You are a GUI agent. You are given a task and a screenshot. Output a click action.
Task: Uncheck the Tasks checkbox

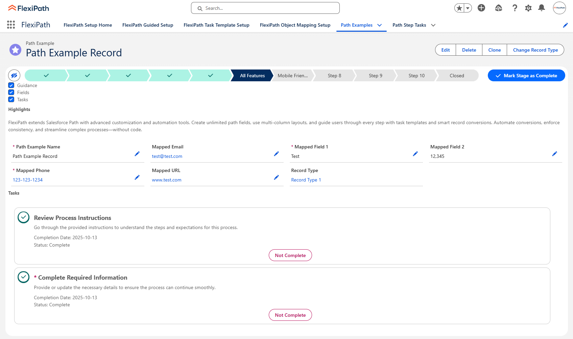[11, 100]
